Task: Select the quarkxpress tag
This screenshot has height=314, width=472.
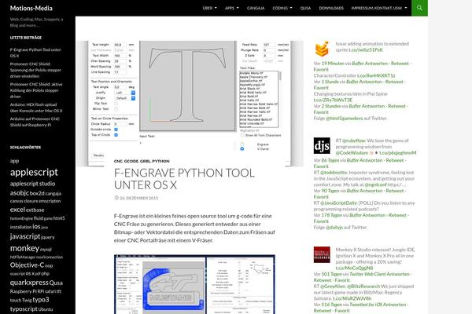Action: (x=29, y=283)
